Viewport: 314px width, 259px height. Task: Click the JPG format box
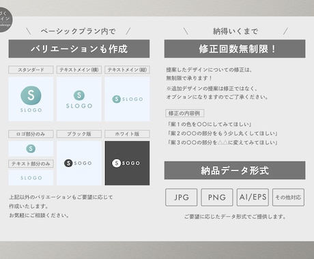tap(182, 197)
